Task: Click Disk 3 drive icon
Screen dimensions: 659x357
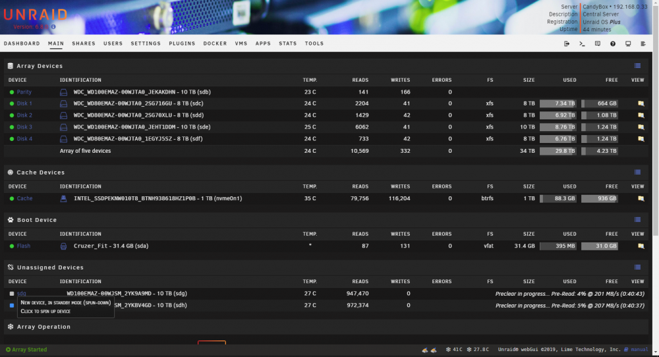Action: 63,127
